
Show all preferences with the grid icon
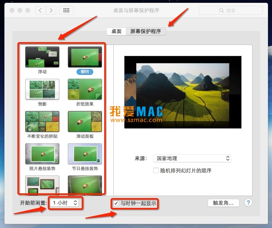coord(66,10)
